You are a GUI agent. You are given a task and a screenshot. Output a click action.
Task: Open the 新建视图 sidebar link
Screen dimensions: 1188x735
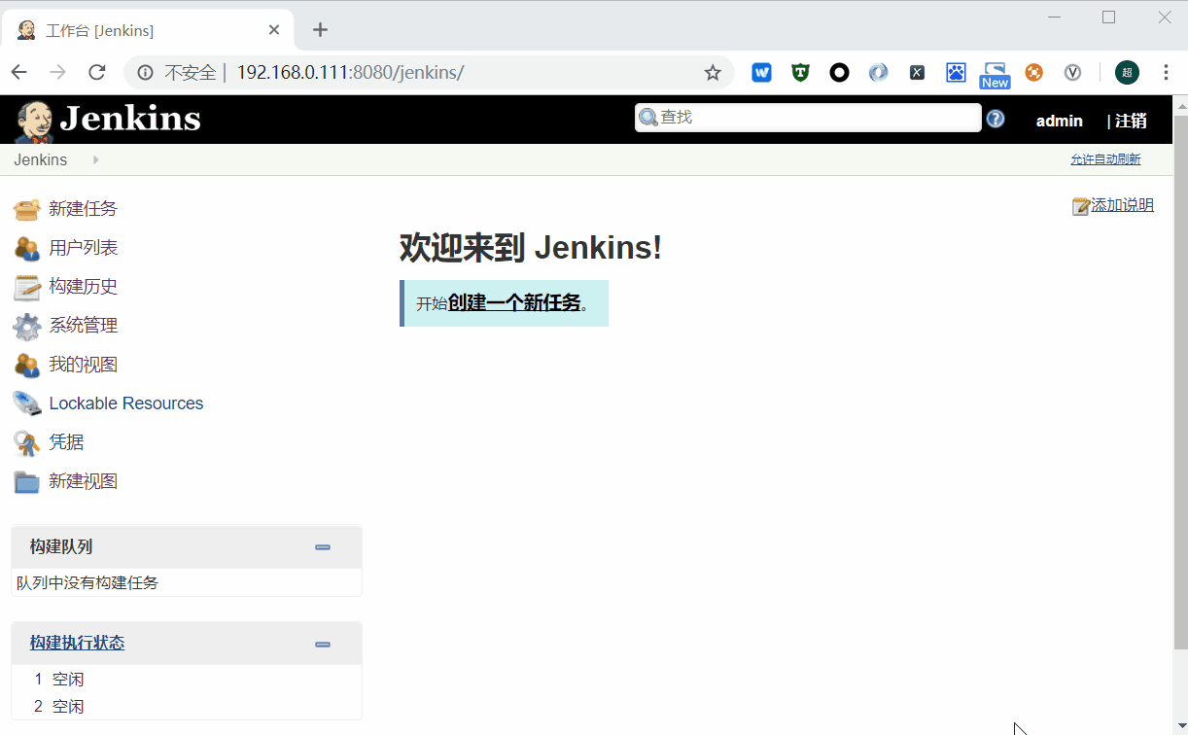pos(84,481)
